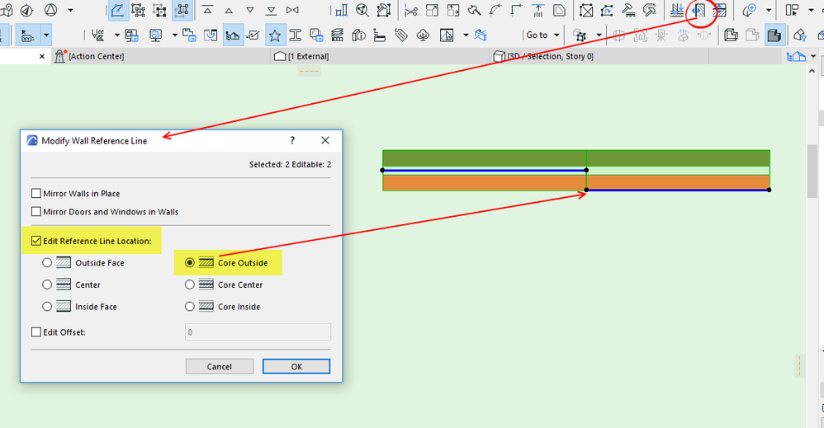Close the Modify Wall Reference Line dialog
Viewport: 824px width, 428px height.
[x=325, y=140]
